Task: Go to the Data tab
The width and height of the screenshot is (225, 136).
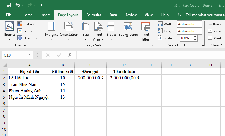Action: [113, 15]
